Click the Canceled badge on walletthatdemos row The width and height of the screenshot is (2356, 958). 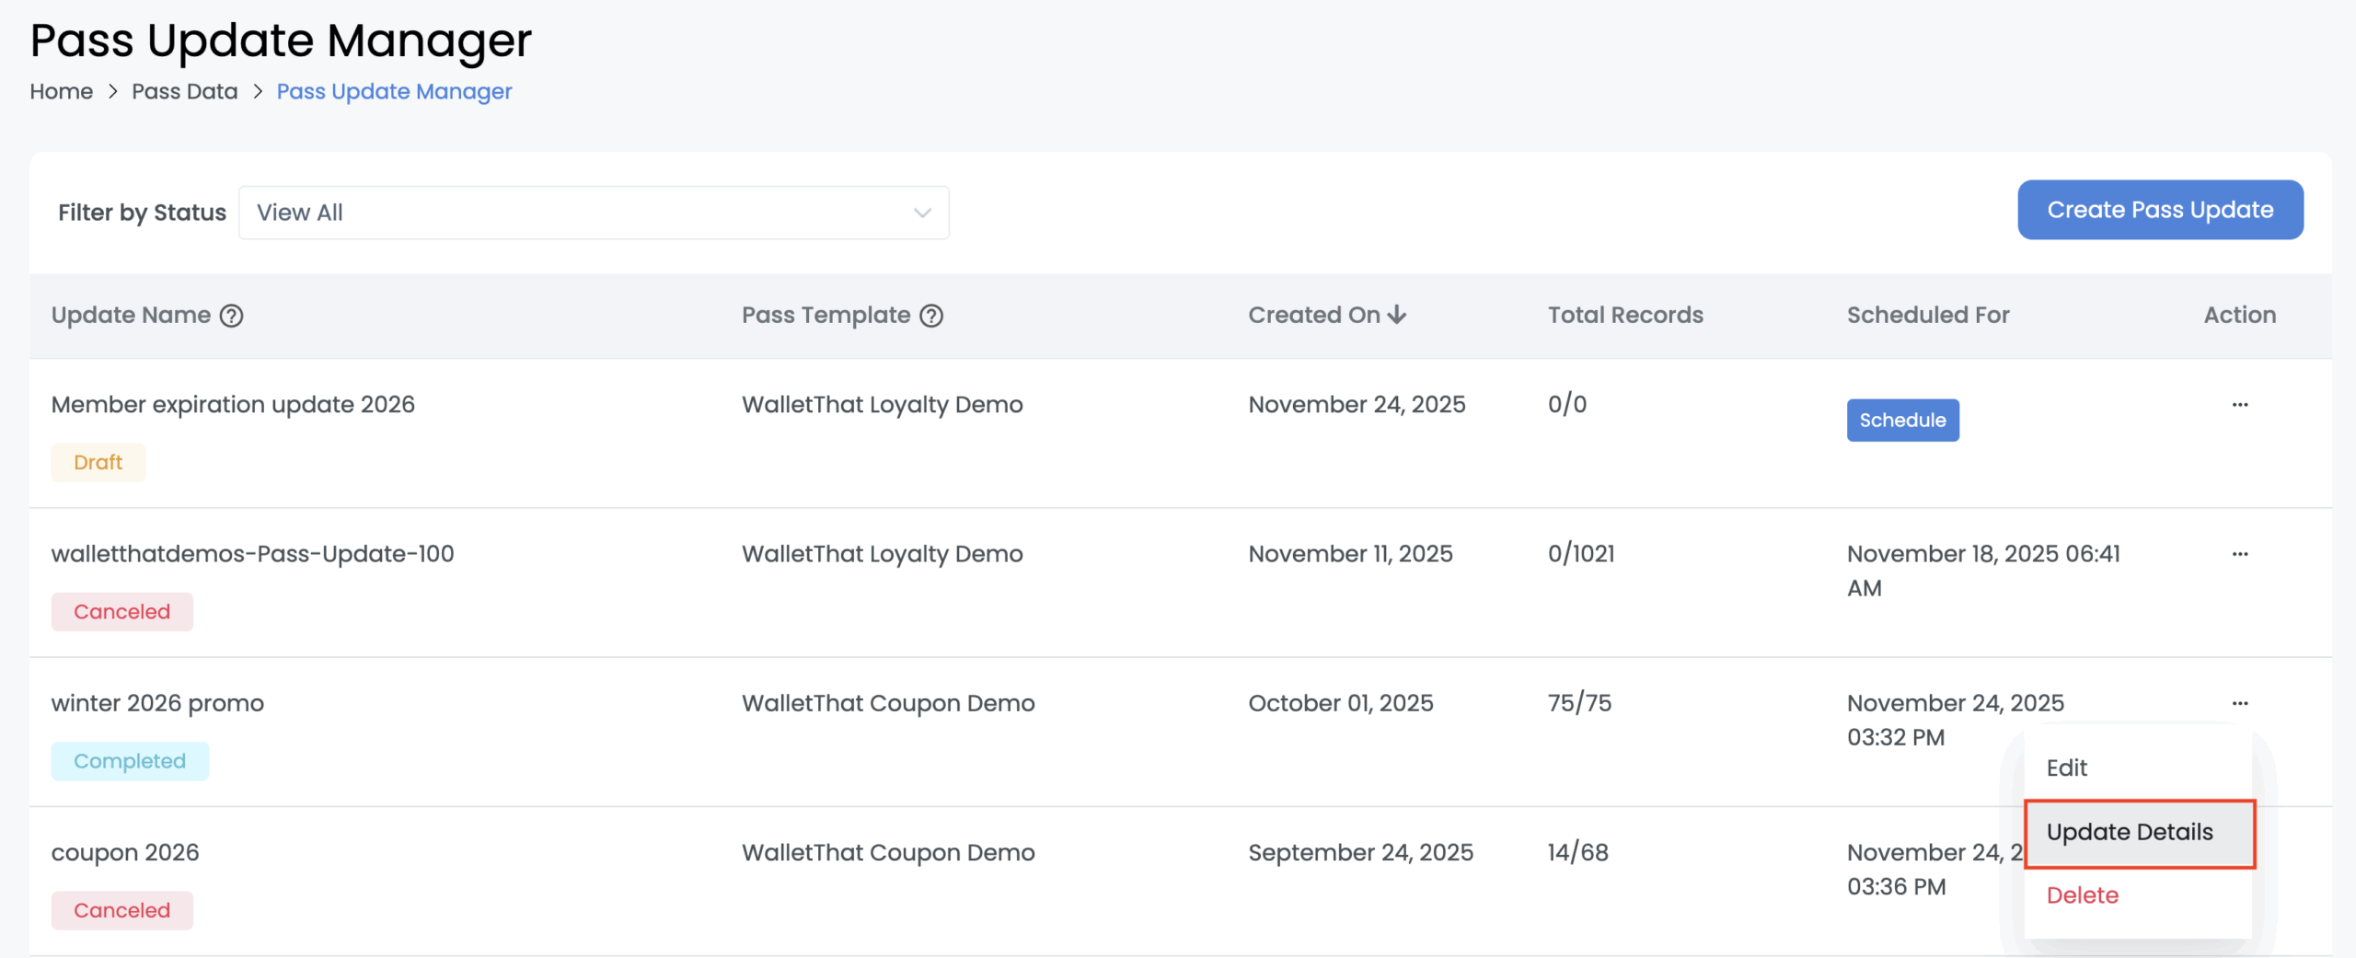pyautogui.click(x=121, y=611)
